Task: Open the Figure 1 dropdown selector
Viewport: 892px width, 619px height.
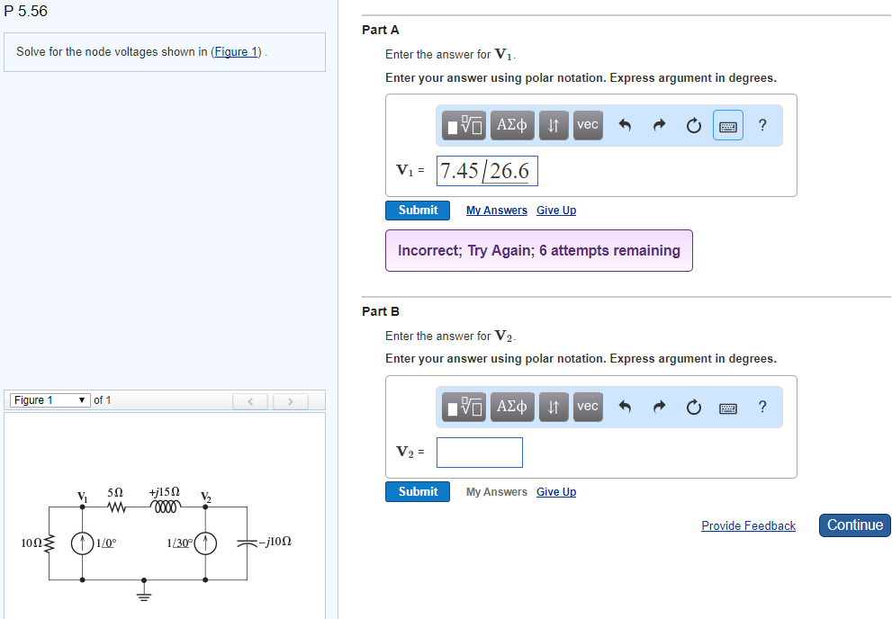Action: click(x=50, y=399)
